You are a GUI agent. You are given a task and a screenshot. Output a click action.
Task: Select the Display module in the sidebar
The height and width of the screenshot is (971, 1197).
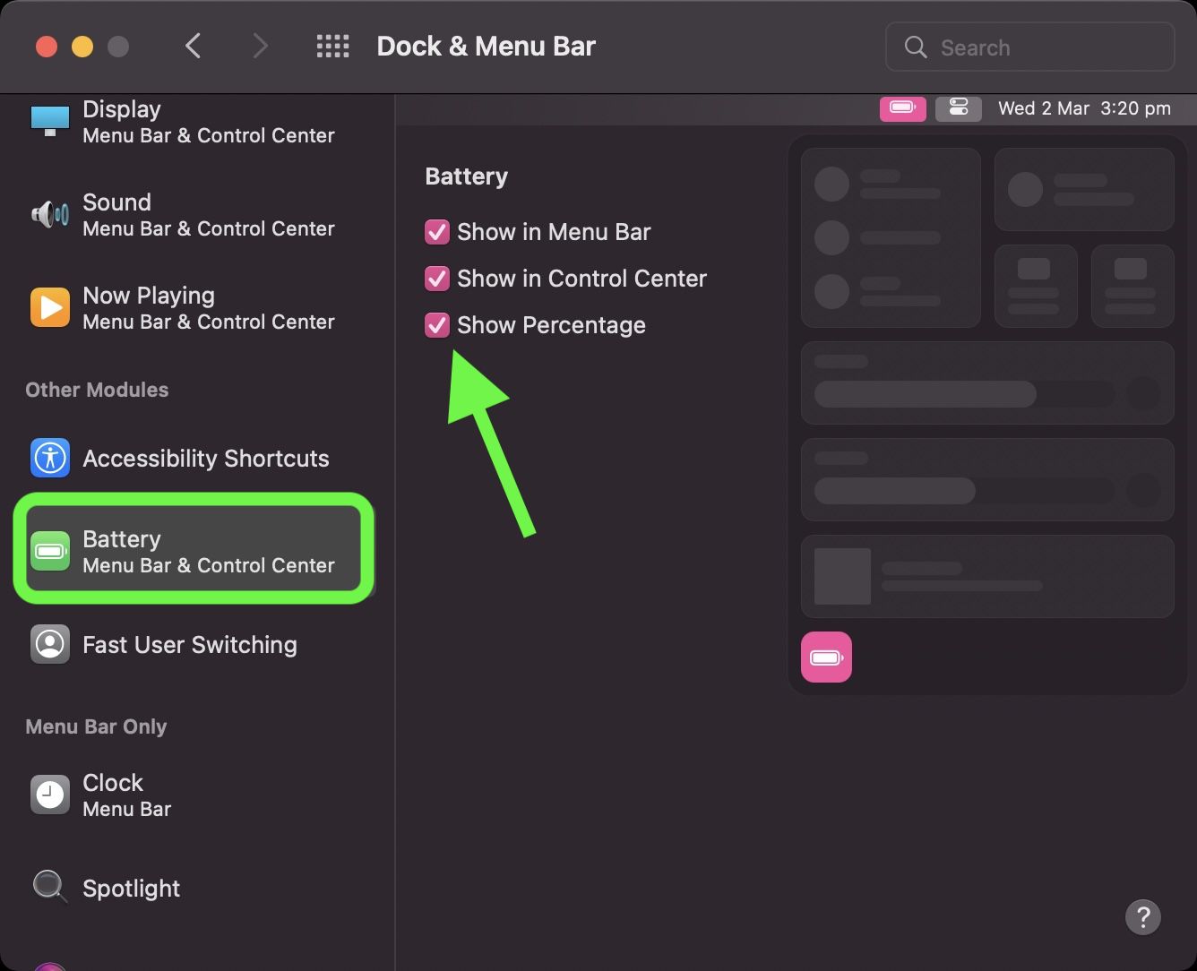coord(179,123)
